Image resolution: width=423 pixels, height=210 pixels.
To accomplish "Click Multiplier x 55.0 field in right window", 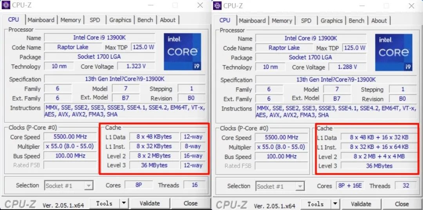I will pos(281,147).
